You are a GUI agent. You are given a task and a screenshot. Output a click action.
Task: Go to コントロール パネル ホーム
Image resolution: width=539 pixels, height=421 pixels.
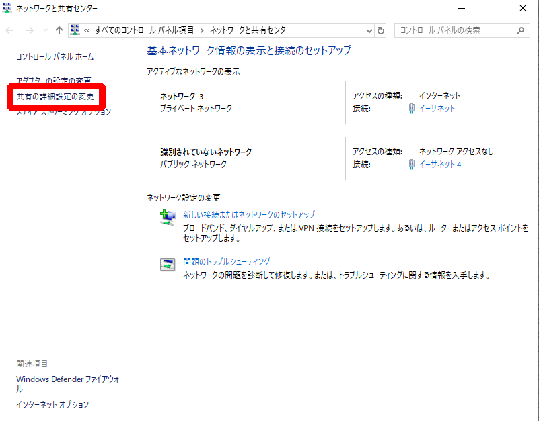(55, 57)
